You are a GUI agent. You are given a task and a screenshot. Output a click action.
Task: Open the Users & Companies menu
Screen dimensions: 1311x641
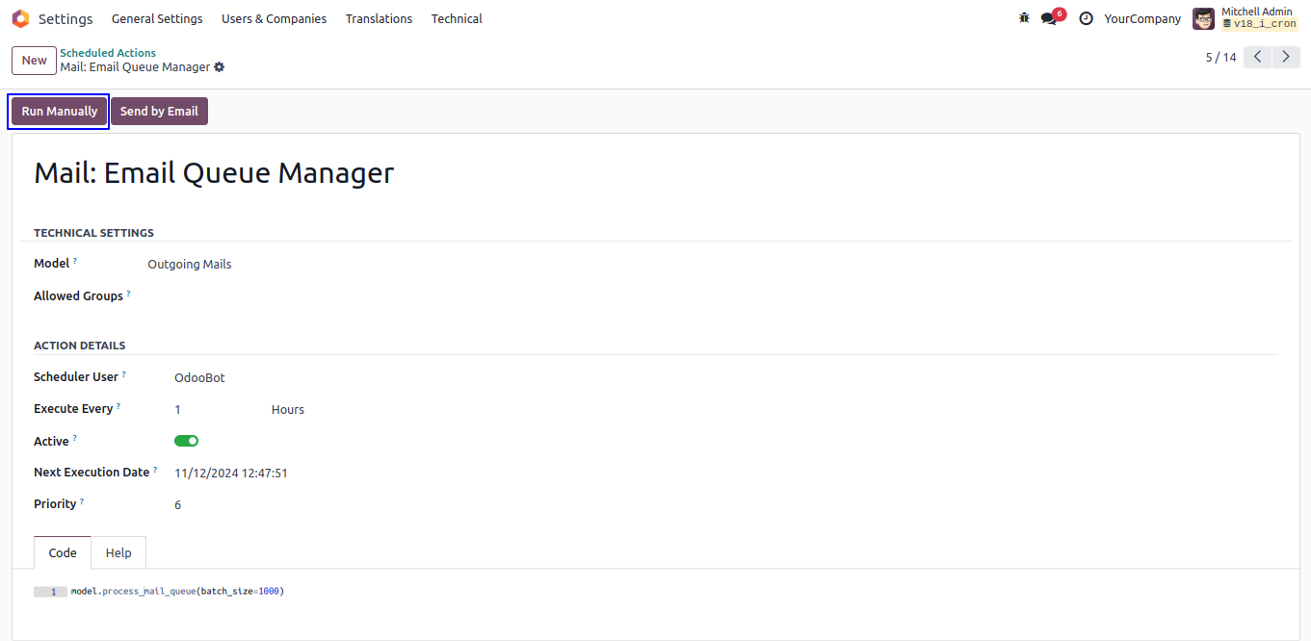(x=274, y=18)
